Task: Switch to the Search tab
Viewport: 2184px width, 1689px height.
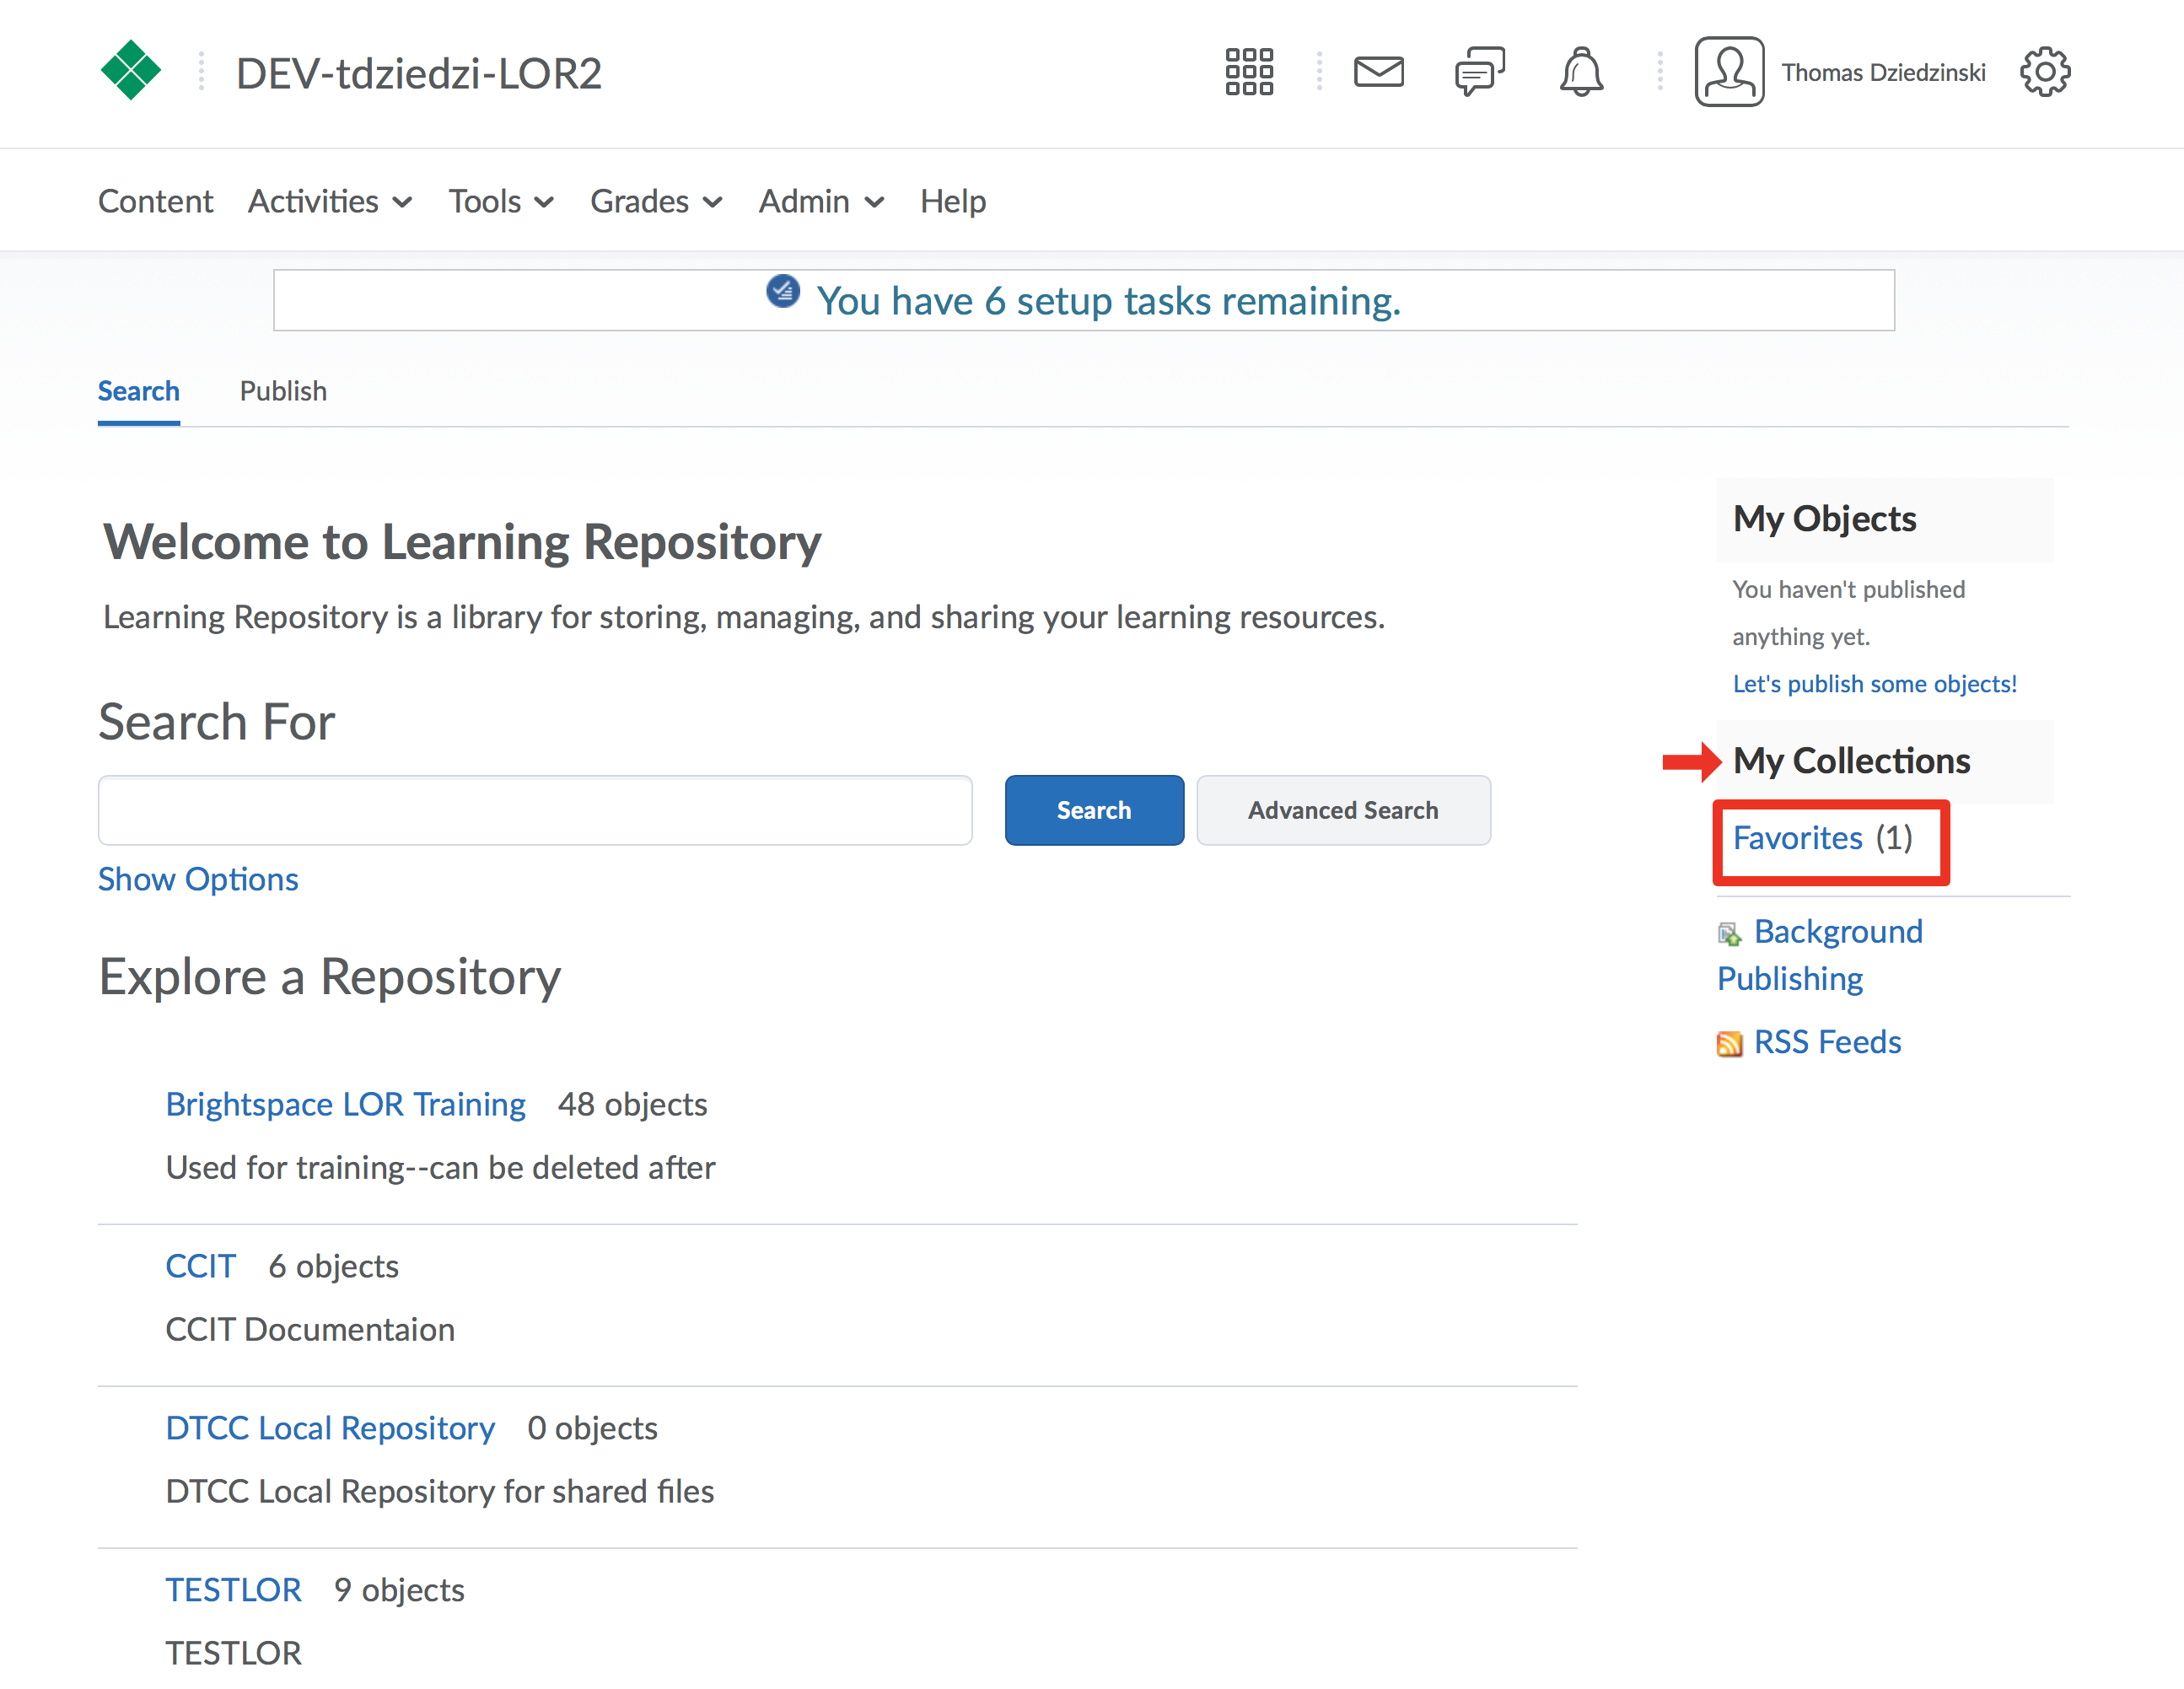Action: click(139, 391)
